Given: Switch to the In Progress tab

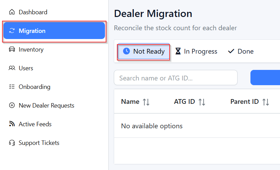Looking at the screenshot, I should tap(196, 51).
